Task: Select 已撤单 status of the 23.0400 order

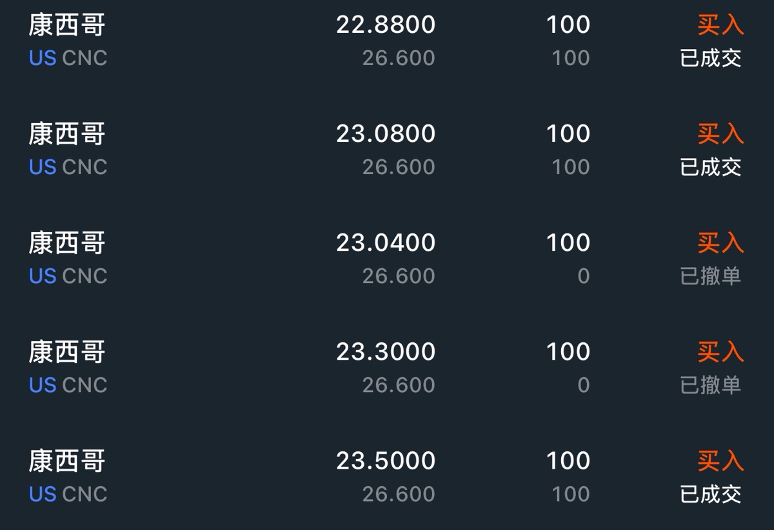Action: tap(711, 276)
